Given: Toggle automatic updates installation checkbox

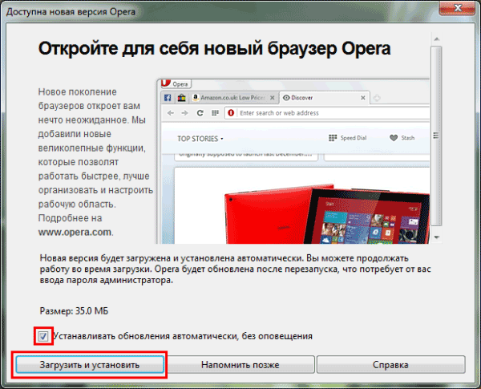Looking at the screenshot, I should [43, 336].
